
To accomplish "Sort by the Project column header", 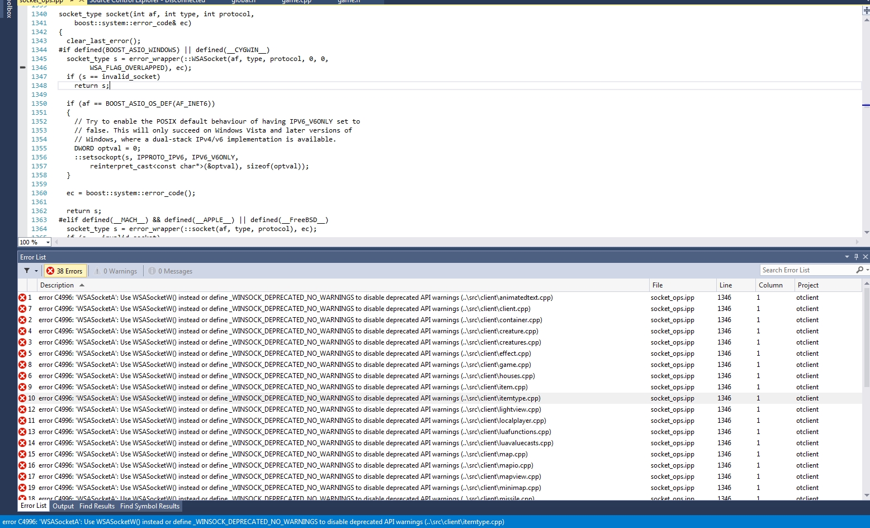I will pos(828,285).
